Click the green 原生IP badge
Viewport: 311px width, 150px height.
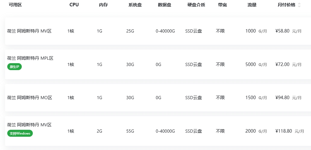tap(15, 67)
